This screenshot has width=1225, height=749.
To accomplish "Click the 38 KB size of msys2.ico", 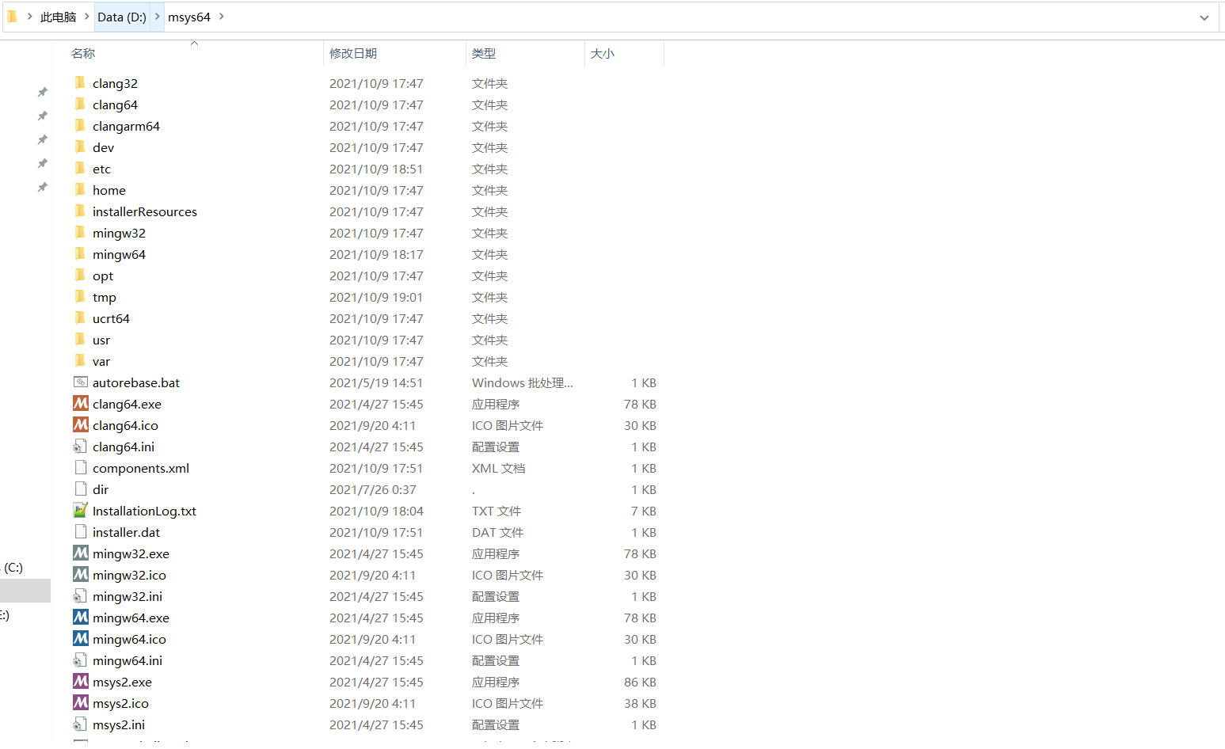I will point(640,703).
